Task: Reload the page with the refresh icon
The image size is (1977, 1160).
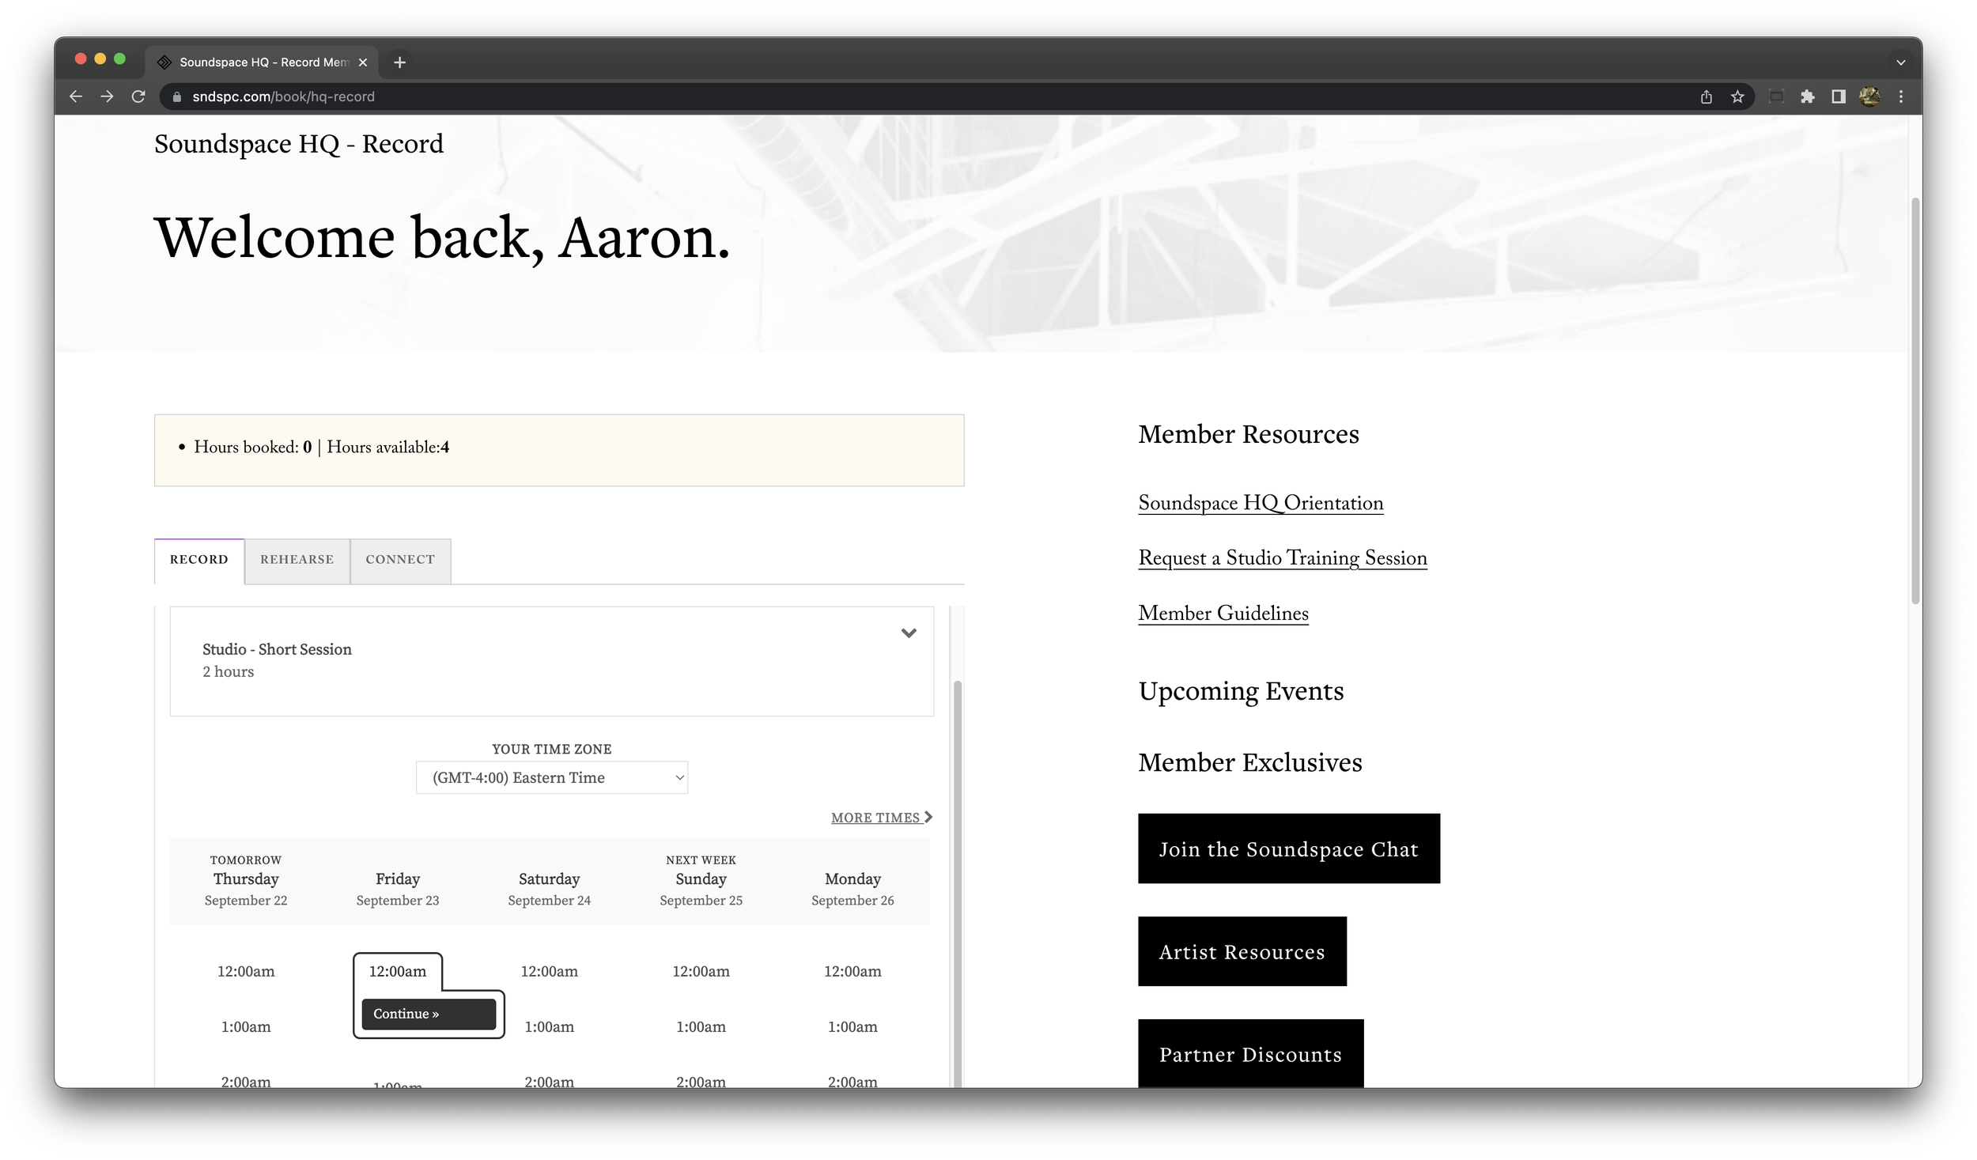Action: [138, 96]
